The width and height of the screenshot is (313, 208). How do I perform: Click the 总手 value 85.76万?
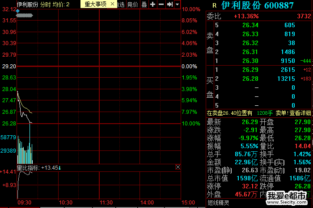click(x=246, y=154)
